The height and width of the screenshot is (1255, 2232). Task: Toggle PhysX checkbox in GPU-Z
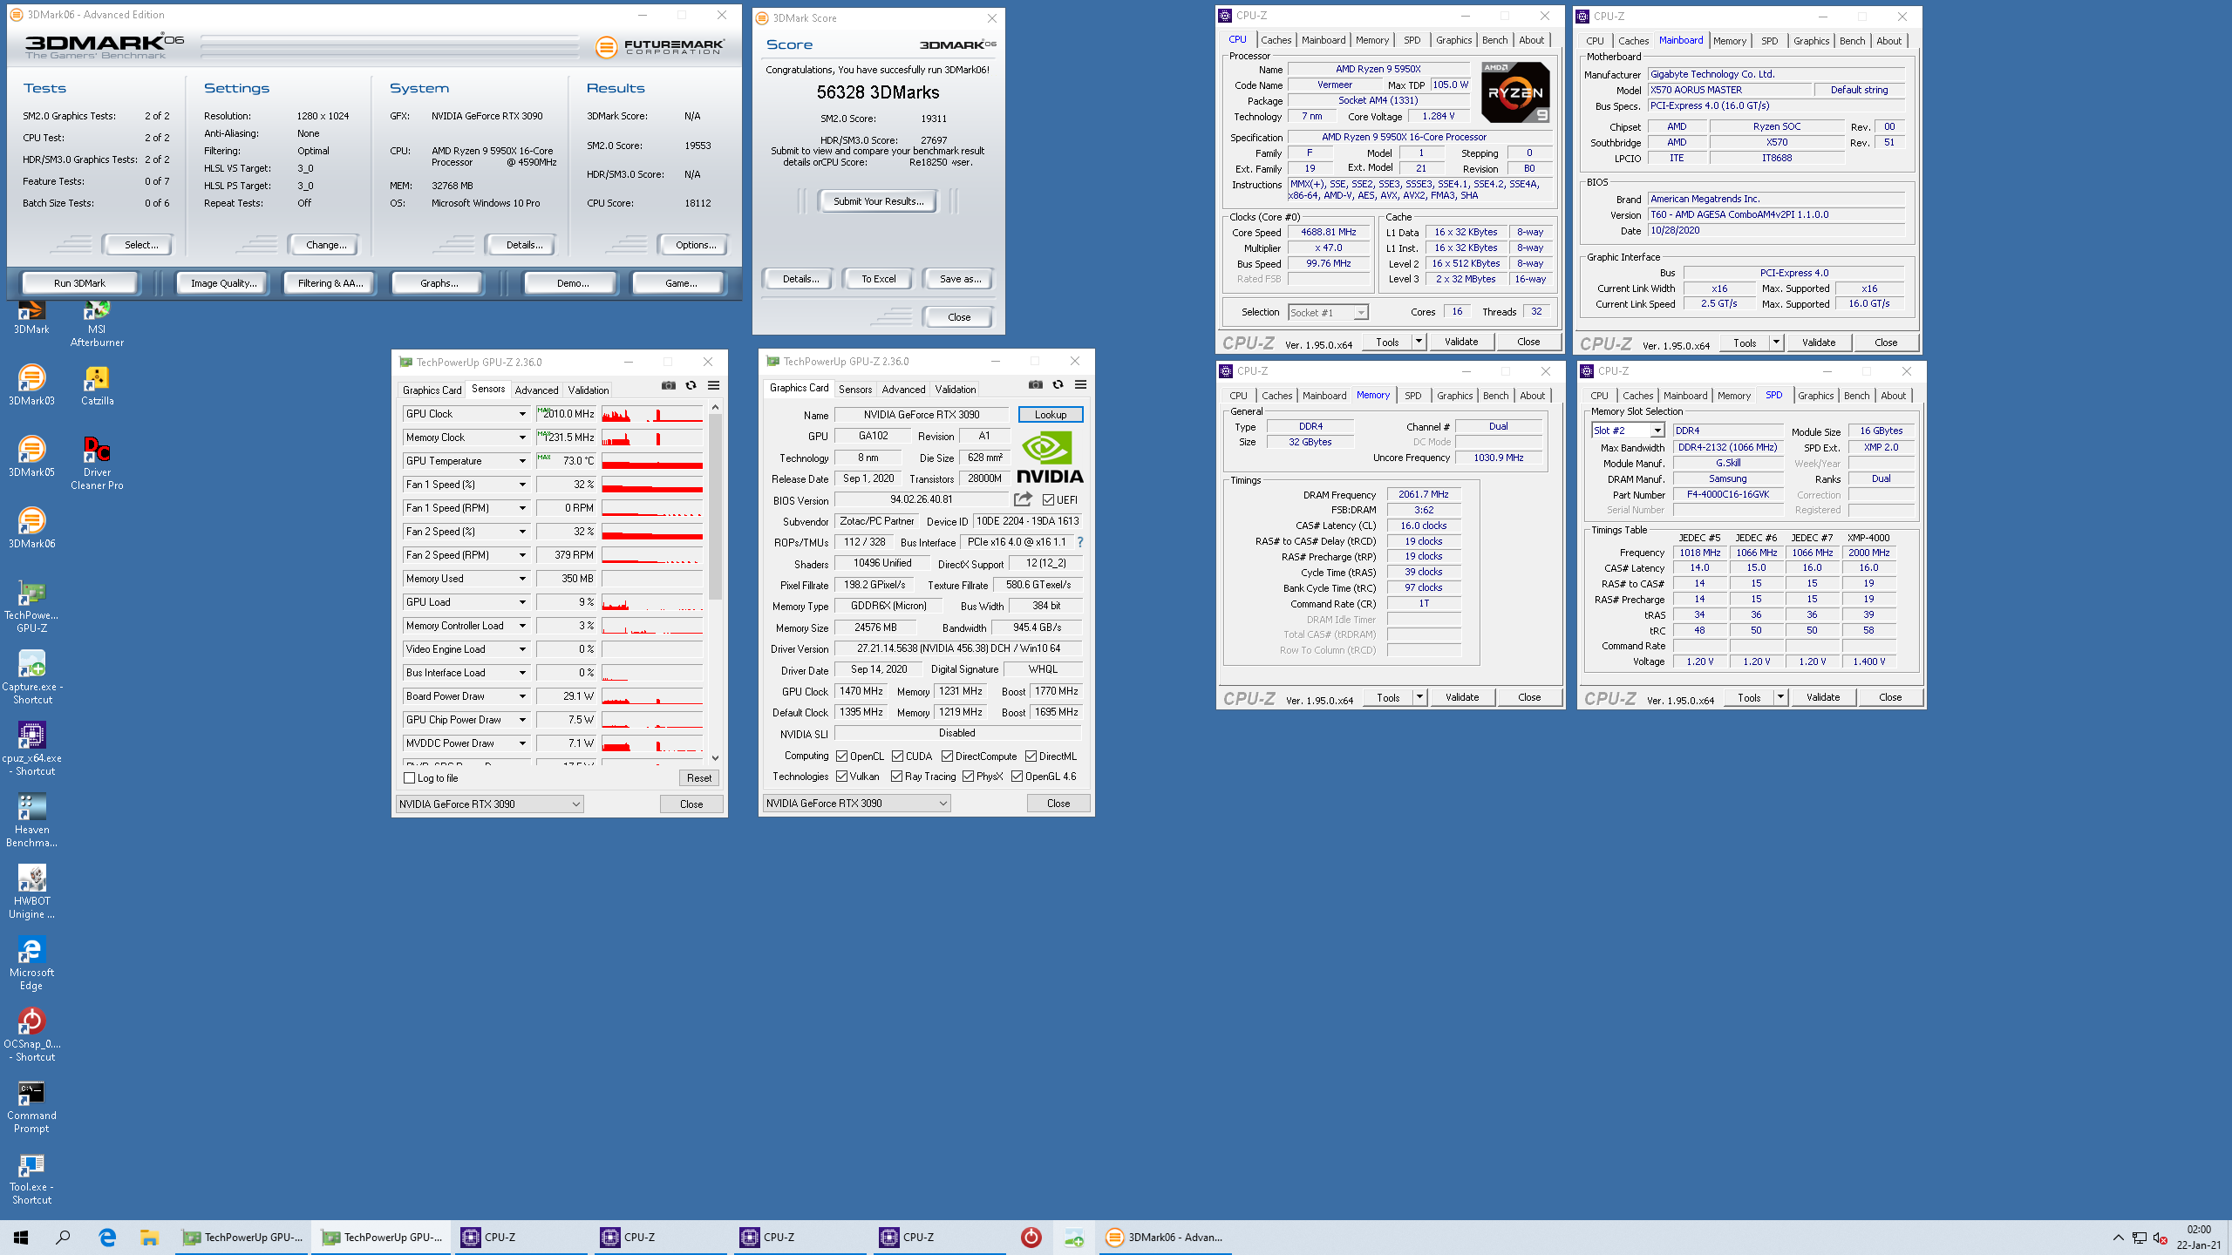point(968,777)
